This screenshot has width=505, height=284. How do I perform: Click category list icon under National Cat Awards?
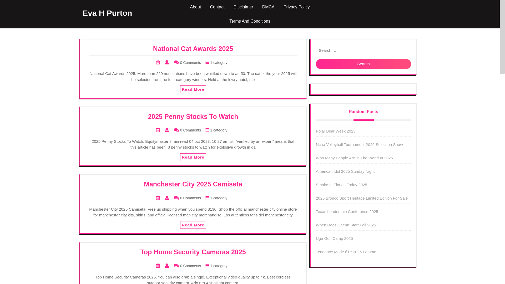point(207,62)
